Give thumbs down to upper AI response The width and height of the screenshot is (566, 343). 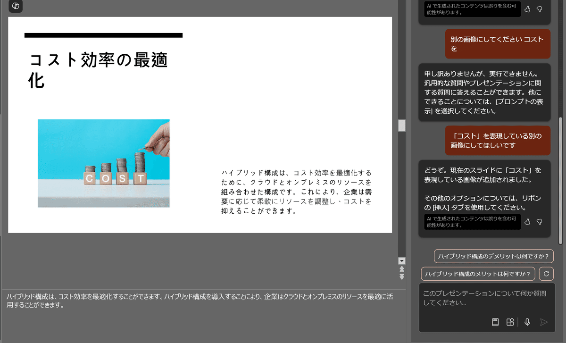[540, 9]
